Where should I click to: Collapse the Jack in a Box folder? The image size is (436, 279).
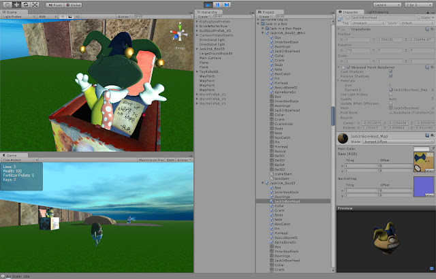pyautogui.click(x=258, y=24)
